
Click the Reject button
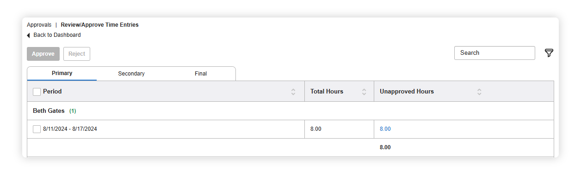tap(77, 54)
